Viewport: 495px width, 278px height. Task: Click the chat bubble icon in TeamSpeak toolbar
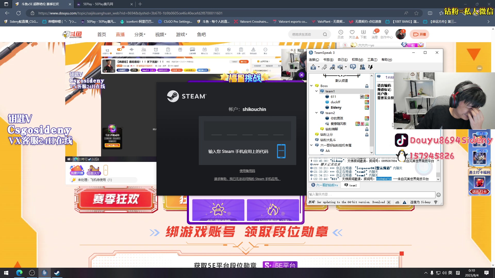pyautogui.click(x=353, y=67)
